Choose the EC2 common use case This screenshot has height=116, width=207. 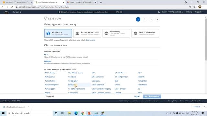pos(46,54)
